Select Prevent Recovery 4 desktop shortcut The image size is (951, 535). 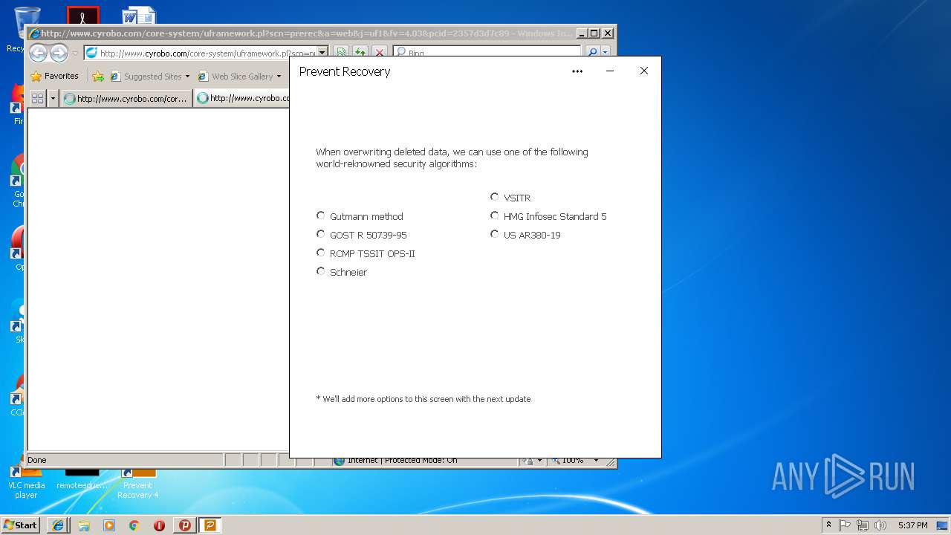tap(138, 483)
